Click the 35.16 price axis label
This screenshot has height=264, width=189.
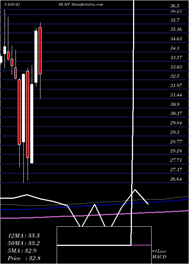click(x=176, y=30)
